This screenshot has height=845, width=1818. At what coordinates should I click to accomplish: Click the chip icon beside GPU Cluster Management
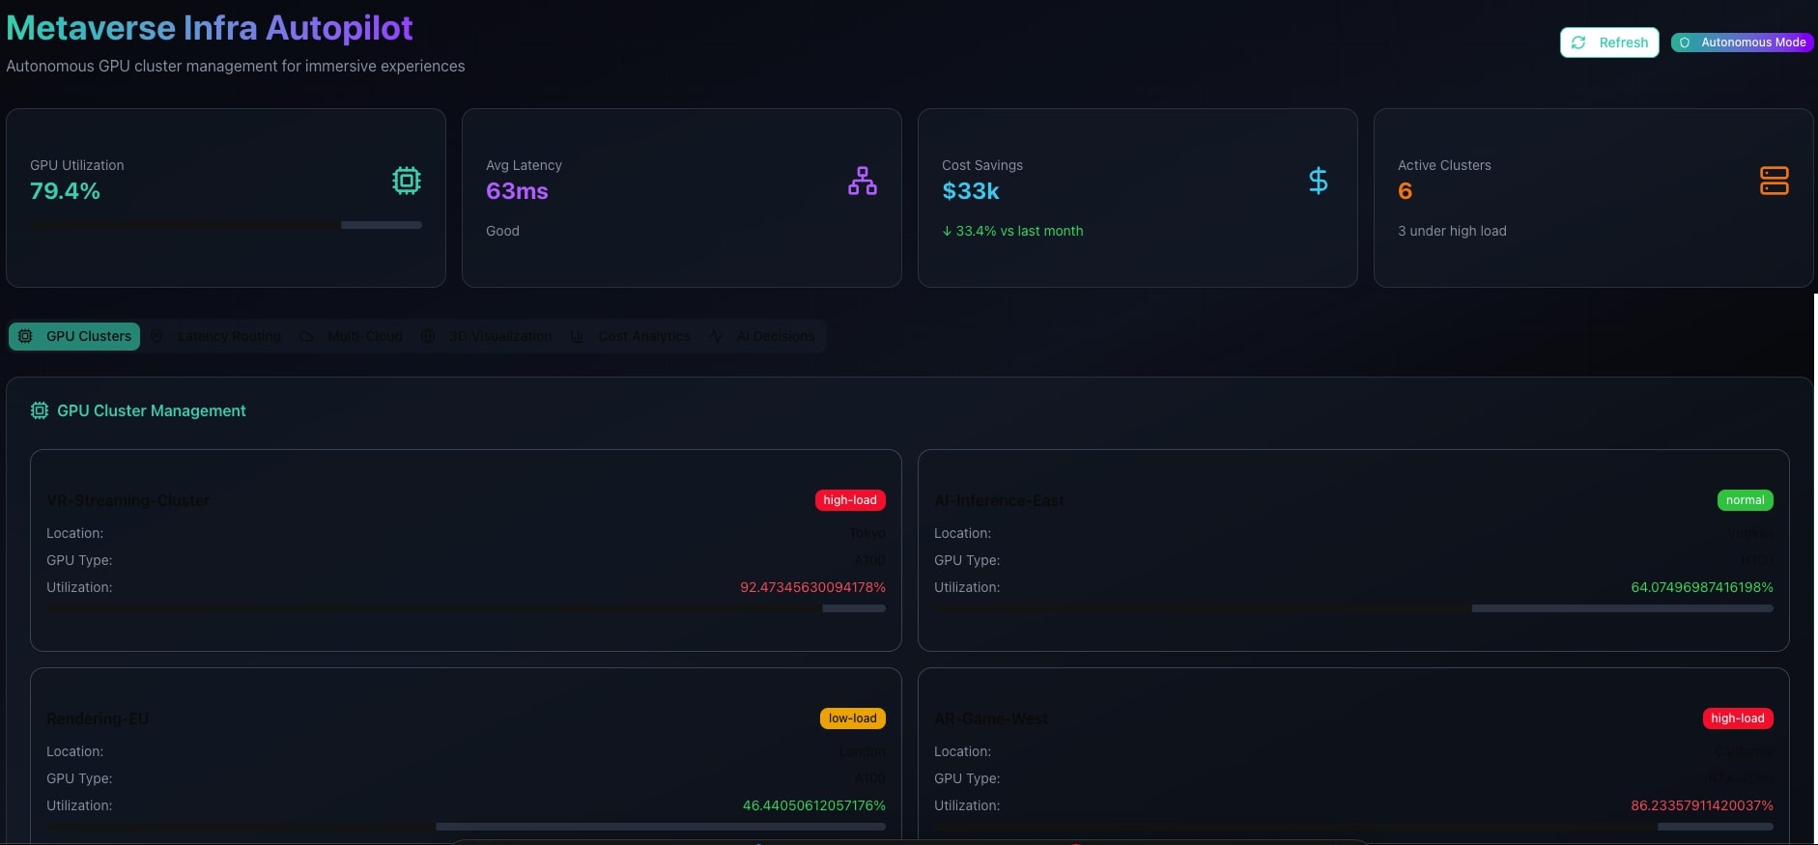tap(40, 410)
